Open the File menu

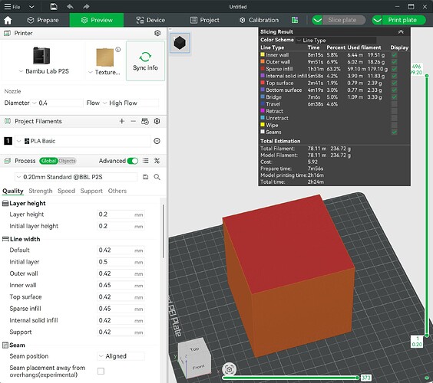[x=12, y=7]
